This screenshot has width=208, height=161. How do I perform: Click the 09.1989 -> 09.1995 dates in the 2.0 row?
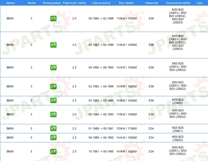pyautogui.click(x=101, y=114)
